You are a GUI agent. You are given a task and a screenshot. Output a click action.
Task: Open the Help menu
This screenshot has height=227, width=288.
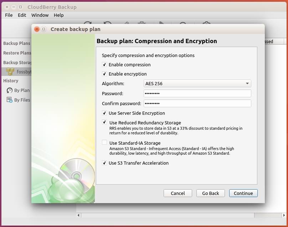[58, 15]
